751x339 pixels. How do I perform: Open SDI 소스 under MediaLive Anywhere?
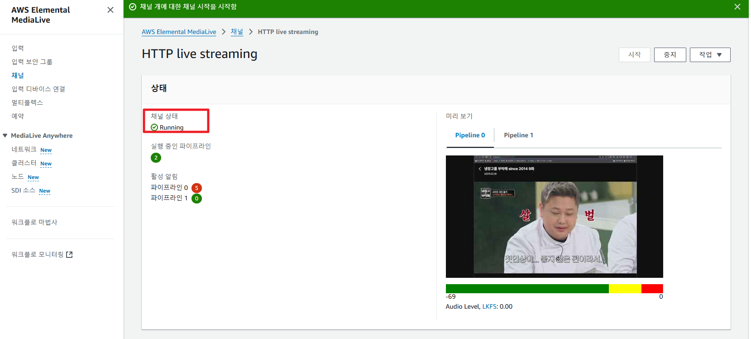tap(23, 190)
